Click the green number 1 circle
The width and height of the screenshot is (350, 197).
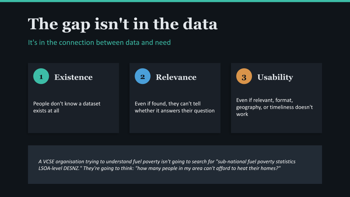[41, 77]
